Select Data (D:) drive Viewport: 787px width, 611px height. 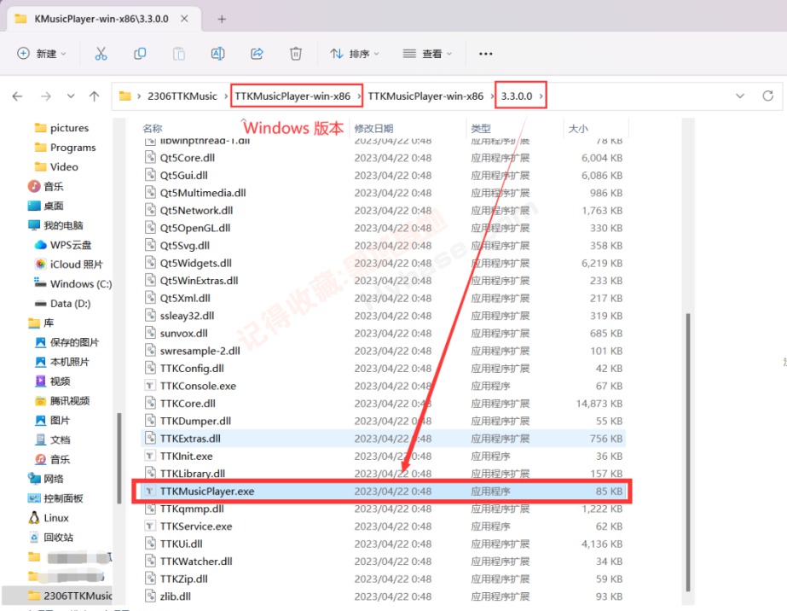click(70, 304)
